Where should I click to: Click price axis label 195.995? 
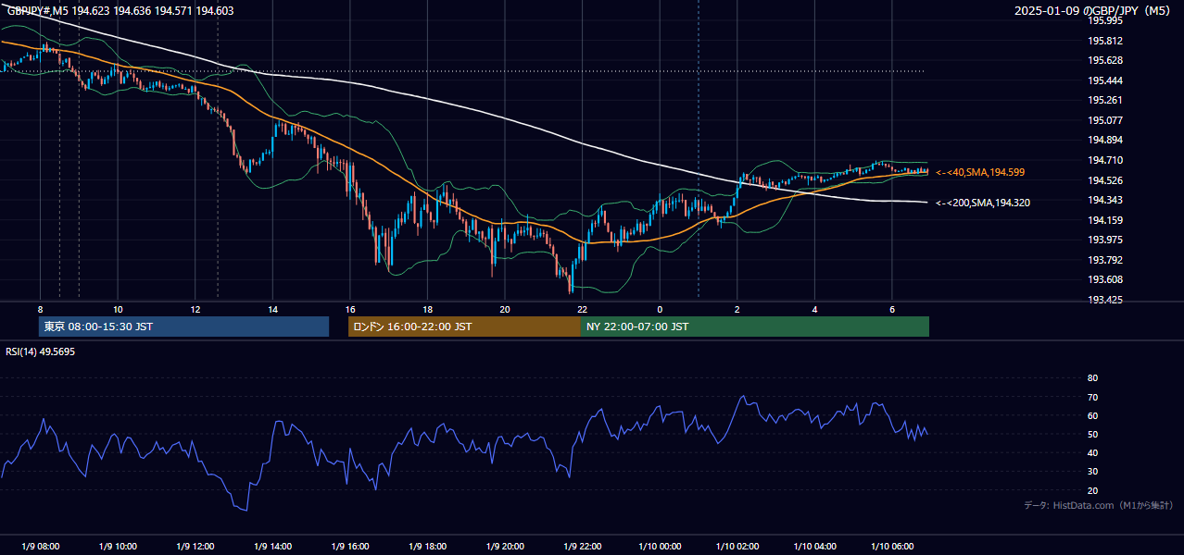(x=1105, y=20)
